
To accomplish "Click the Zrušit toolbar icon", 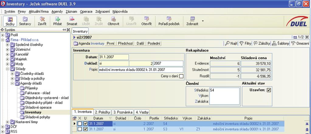I will pos(99,21).
